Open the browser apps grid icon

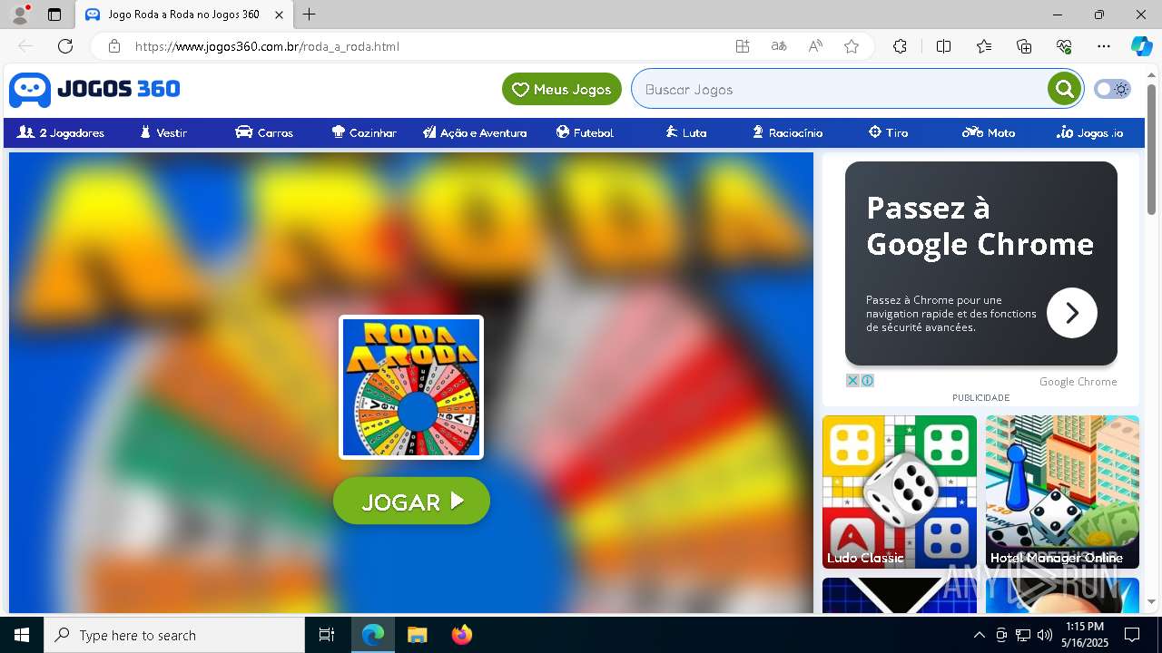(743, 46)
